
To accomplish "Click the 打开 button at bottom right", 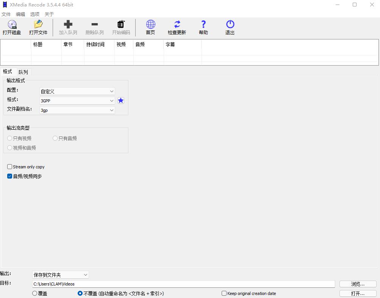I will (357, 293).
